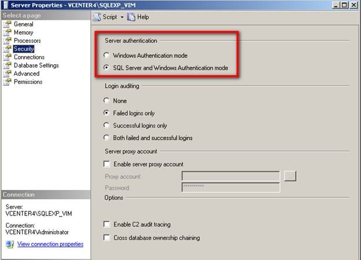Open the Processors page
Image resolution: width=361 pixels, height=260 pixels.
(27, 41)
